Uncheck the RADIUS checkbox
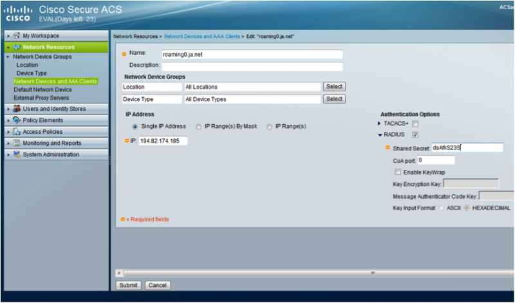Viewport: 515px width, 303px height. coord(415,134)
